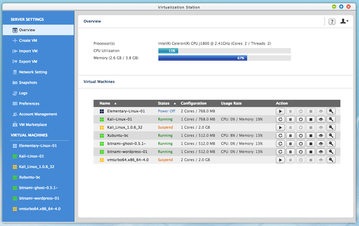
Task: Click the blue window zoom button
Action: 341,6
